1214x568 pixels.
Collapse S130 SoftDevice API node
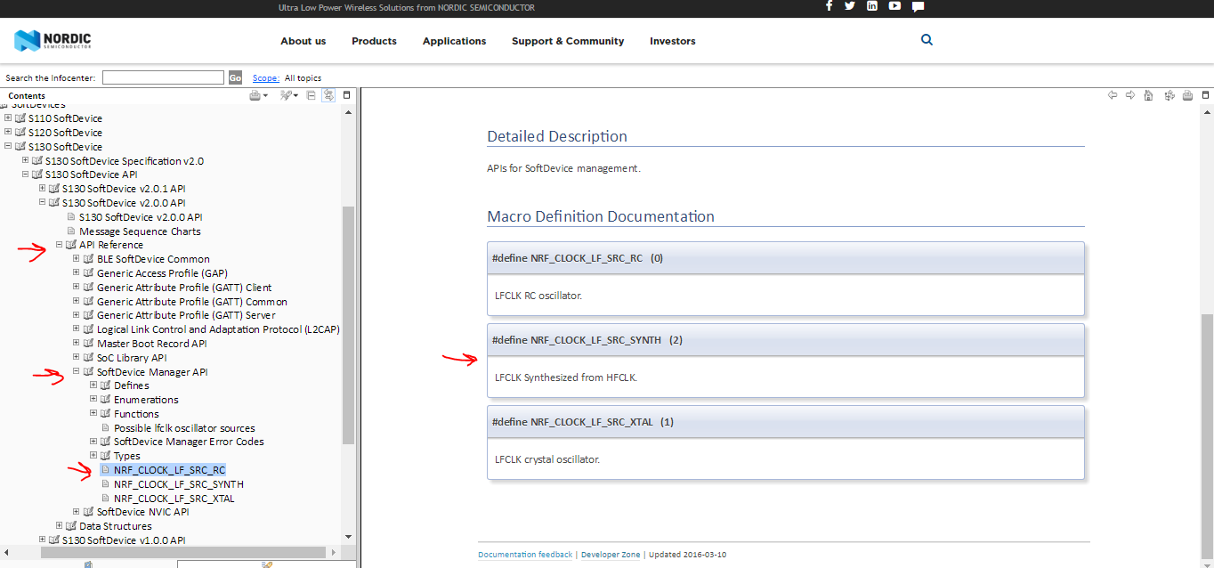point(26,174)
